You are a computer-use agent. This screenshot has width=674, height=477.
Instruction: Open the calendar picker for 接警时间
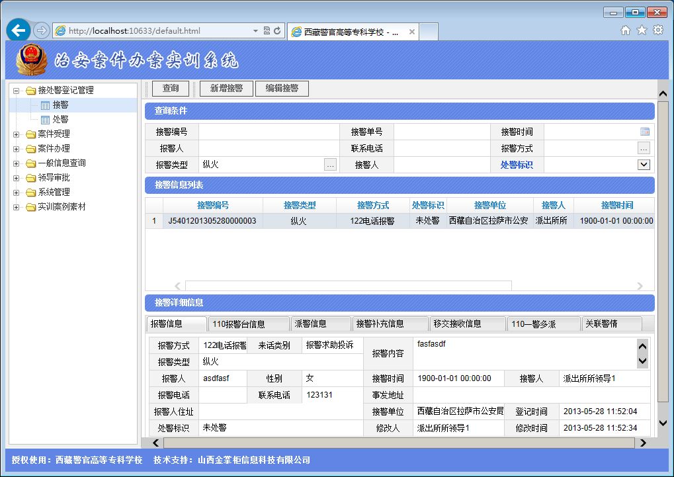point(644,132)
